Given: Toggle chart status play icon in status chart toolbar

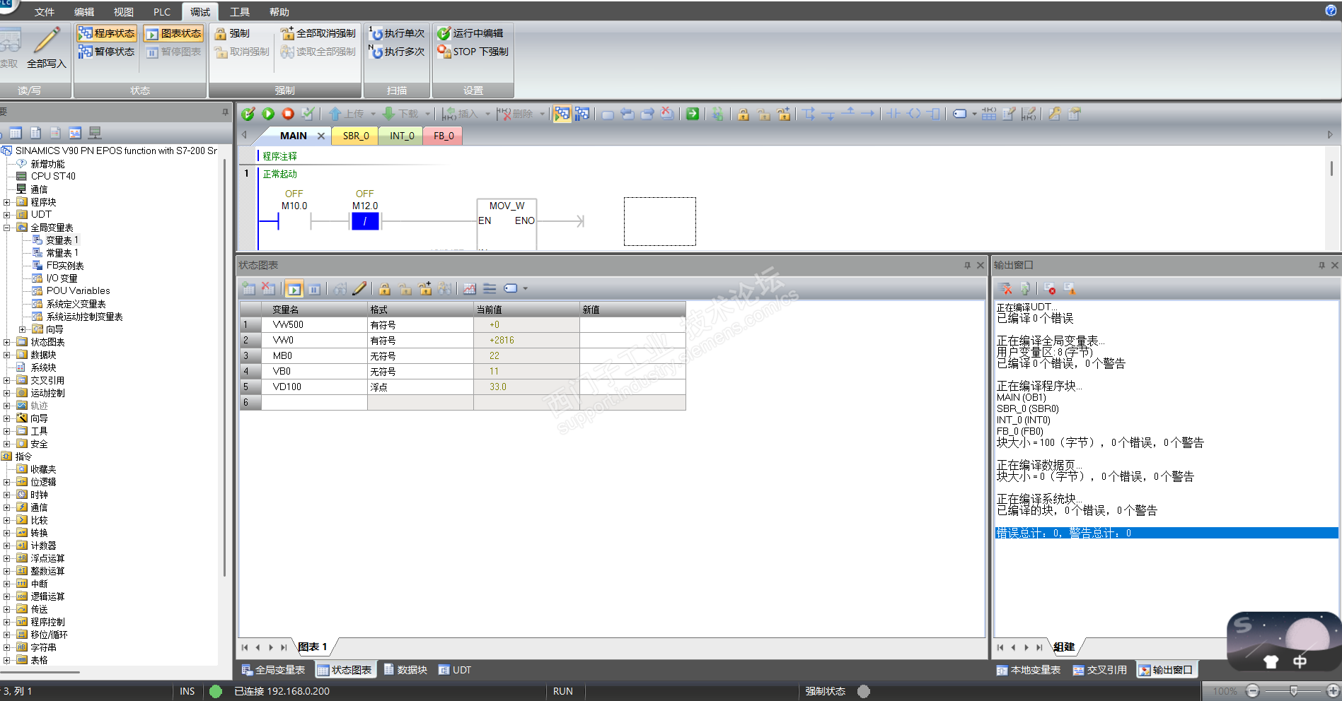Looking at the screenshot, I should (x=294, y=288).
